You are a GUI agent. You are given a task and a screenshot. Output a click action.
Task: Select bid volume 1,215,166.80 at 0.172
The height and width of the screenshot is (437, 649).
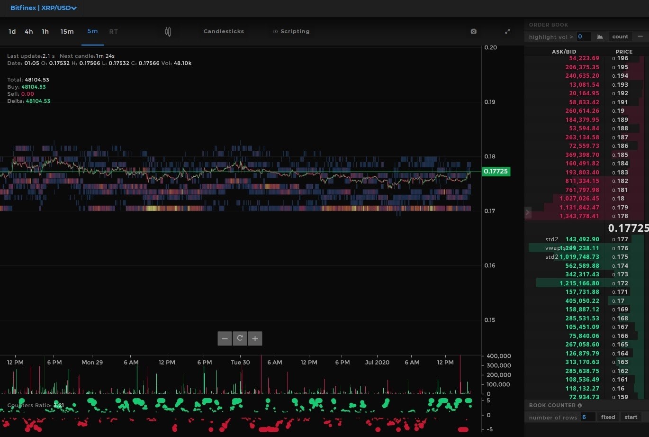click(579, 283)
